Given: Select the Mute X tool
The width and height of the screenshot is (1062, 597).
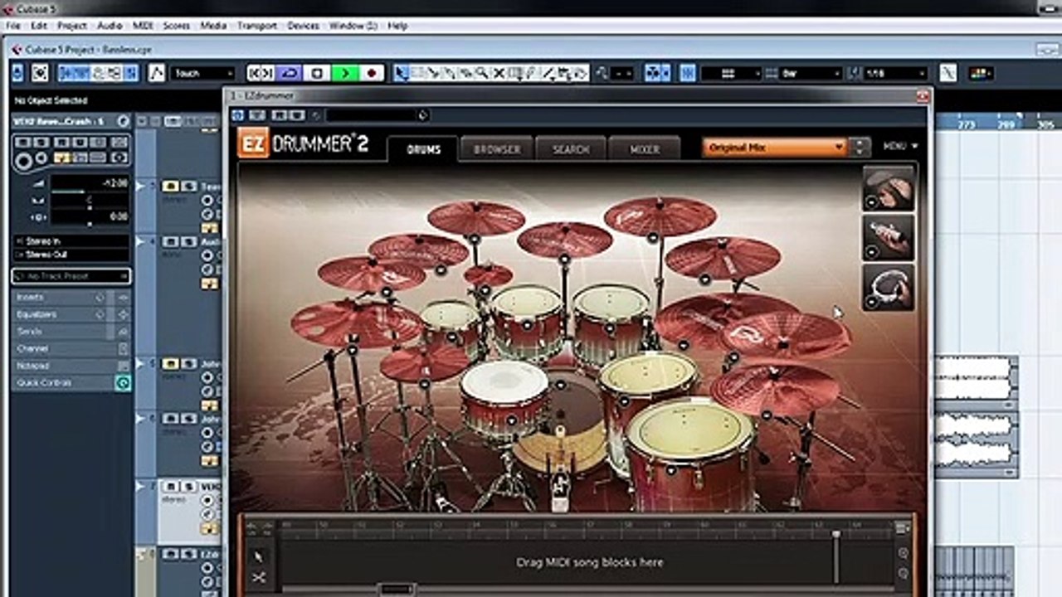Looking at the screenshot, I should 499,73.
